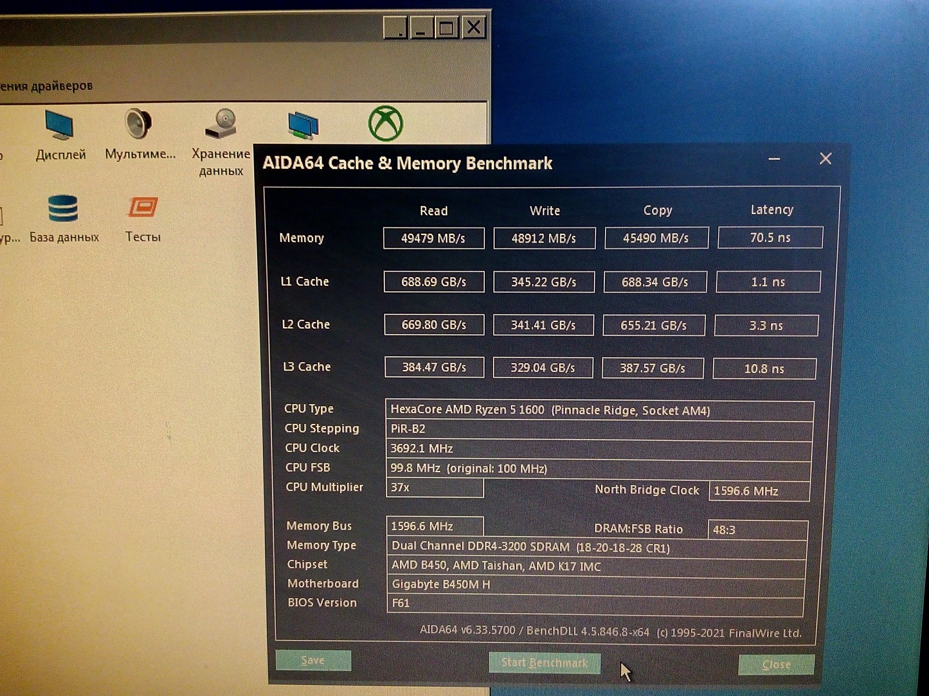929x696 pixels.
Task: Click the L3 Cache Latency value 10.8 ns
Action: click(764, 368)
